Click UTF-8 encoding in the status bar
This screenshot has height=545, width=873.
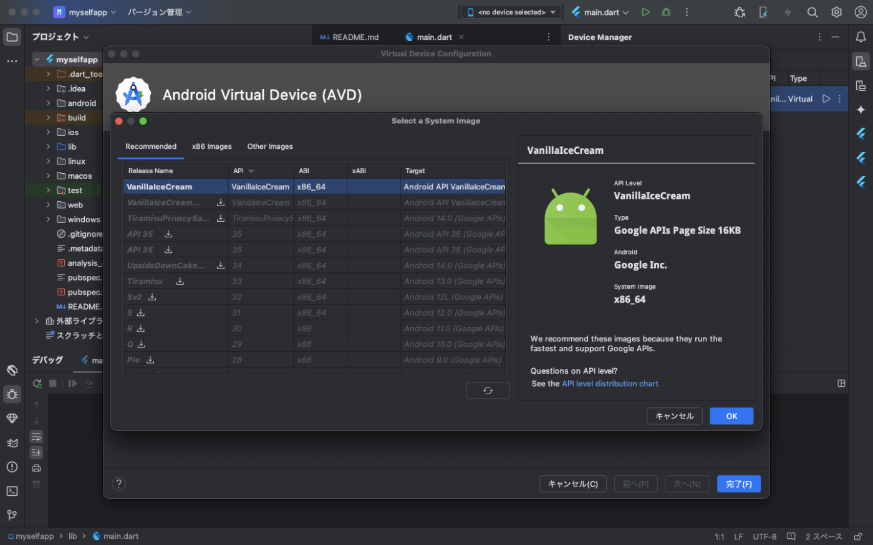[x=764, y=536]
